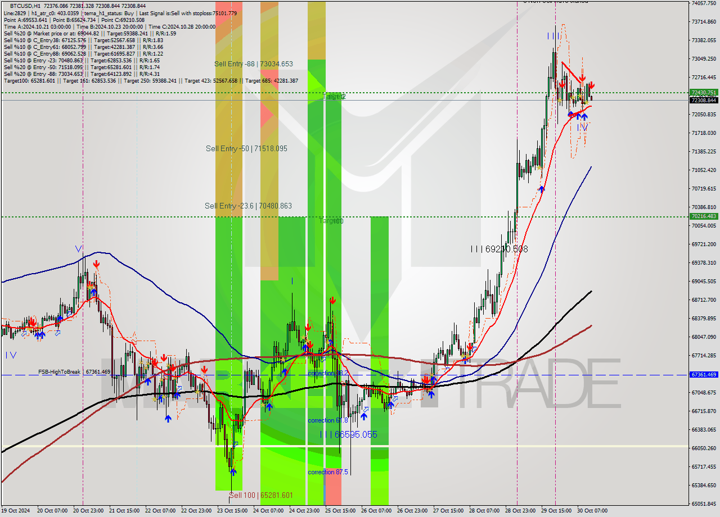The image size is (720, 517).
Task: Click the '20 Oct 23:00' time label
Action: coord(87,511)
